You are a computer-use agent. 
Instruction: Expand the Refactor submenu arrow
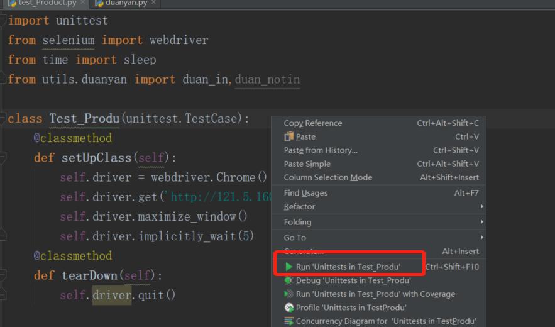click(x=481, y=206)
